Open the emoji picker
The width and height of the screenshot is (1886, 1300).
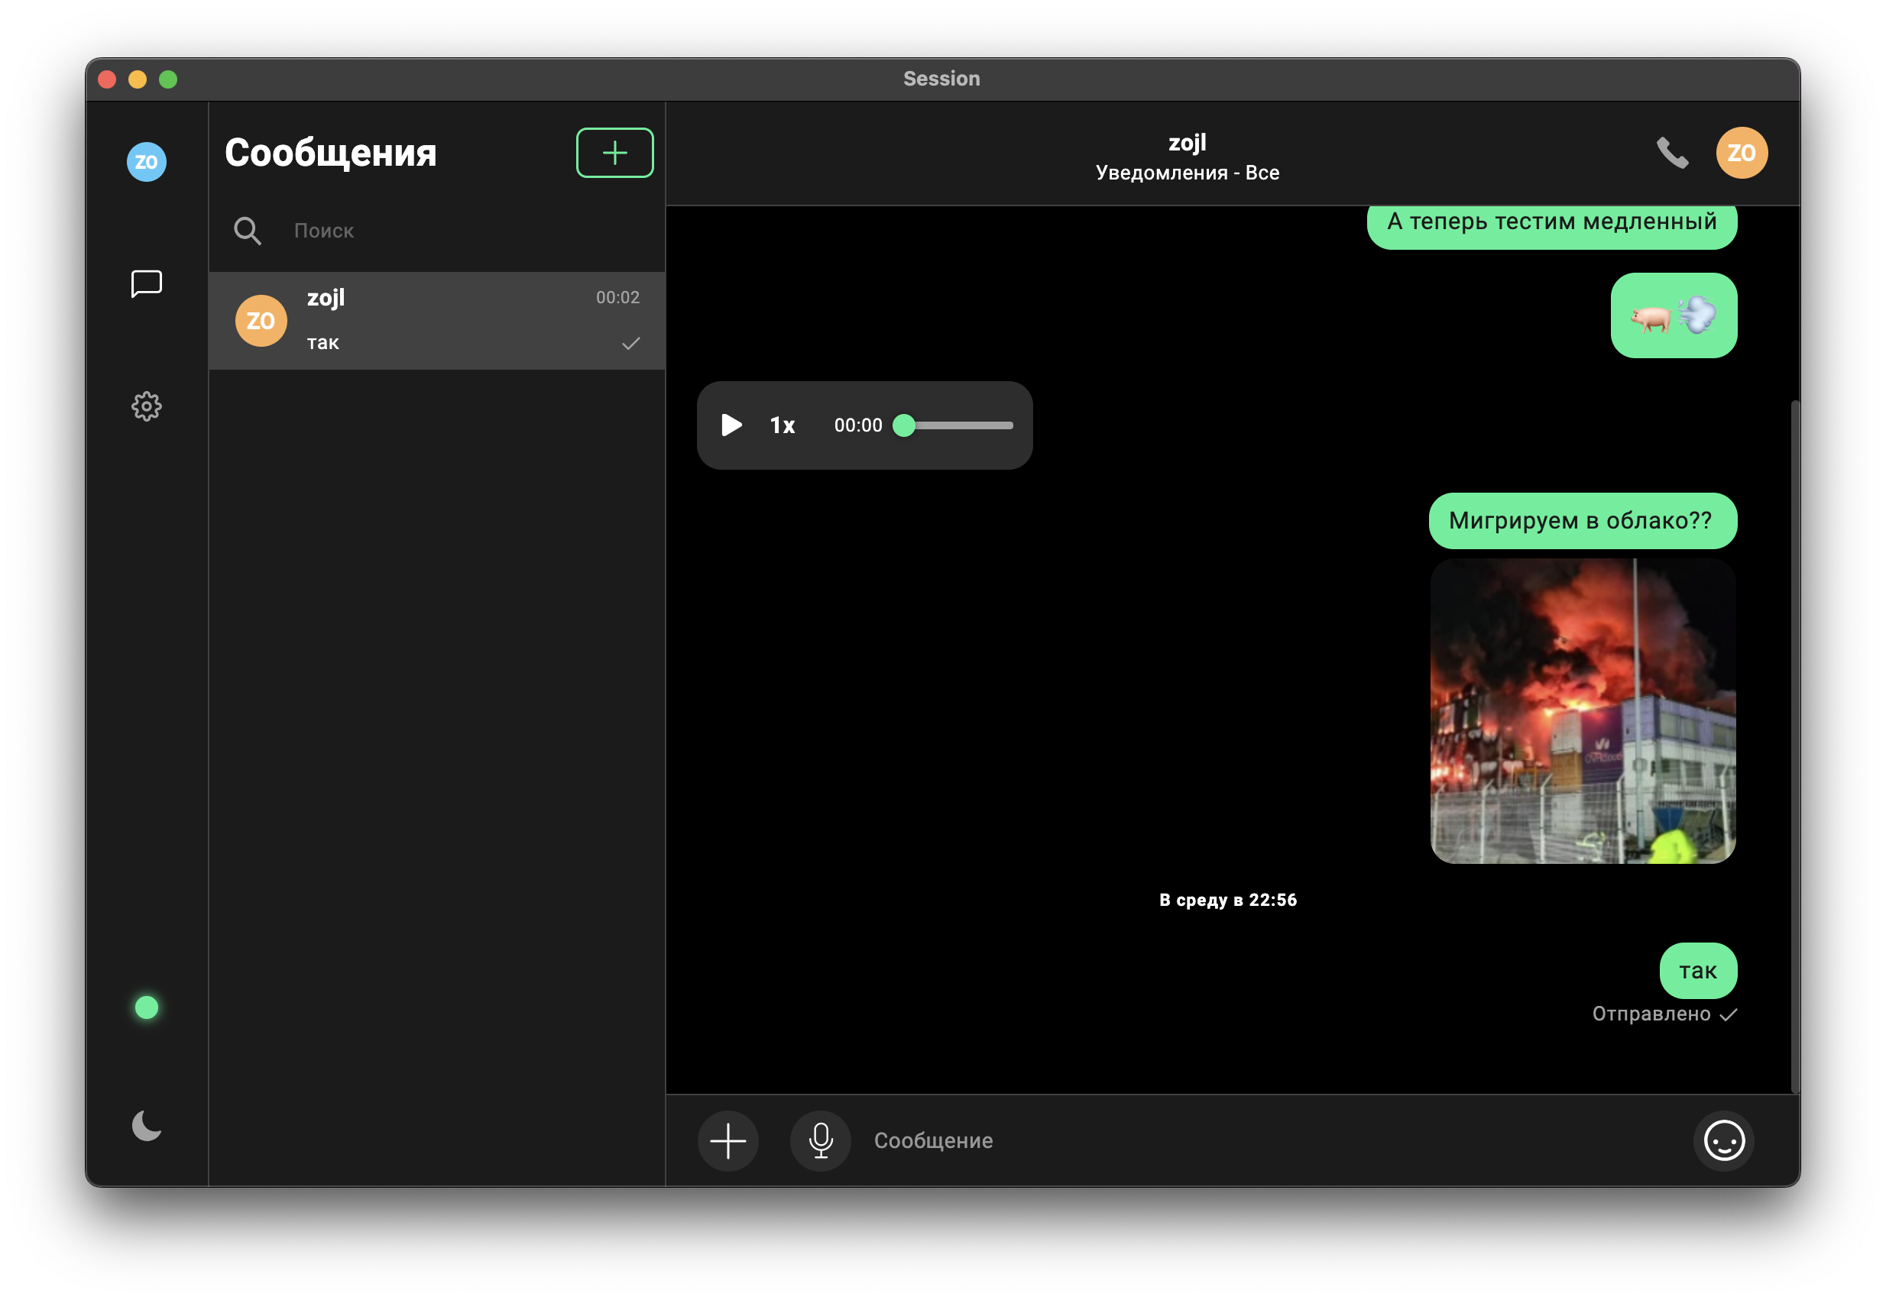1724,1140
